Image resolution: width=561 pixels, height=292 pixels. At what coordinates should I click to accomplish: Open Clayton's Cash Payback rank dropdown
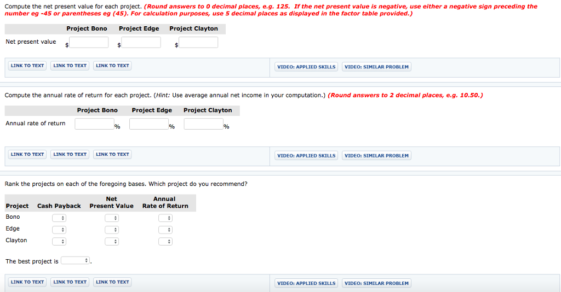click(59, 241)
